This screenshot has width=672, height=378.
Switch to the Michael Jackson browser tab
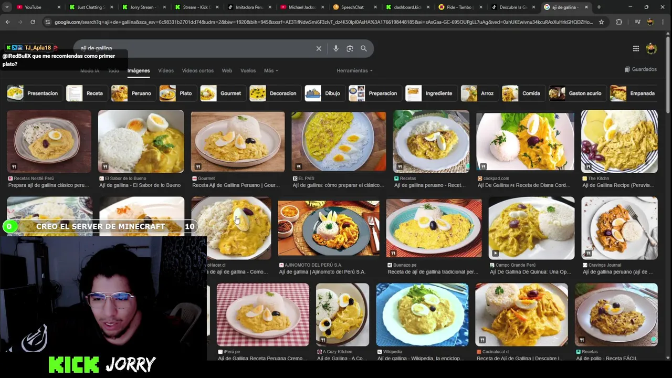tap(302, 7)
